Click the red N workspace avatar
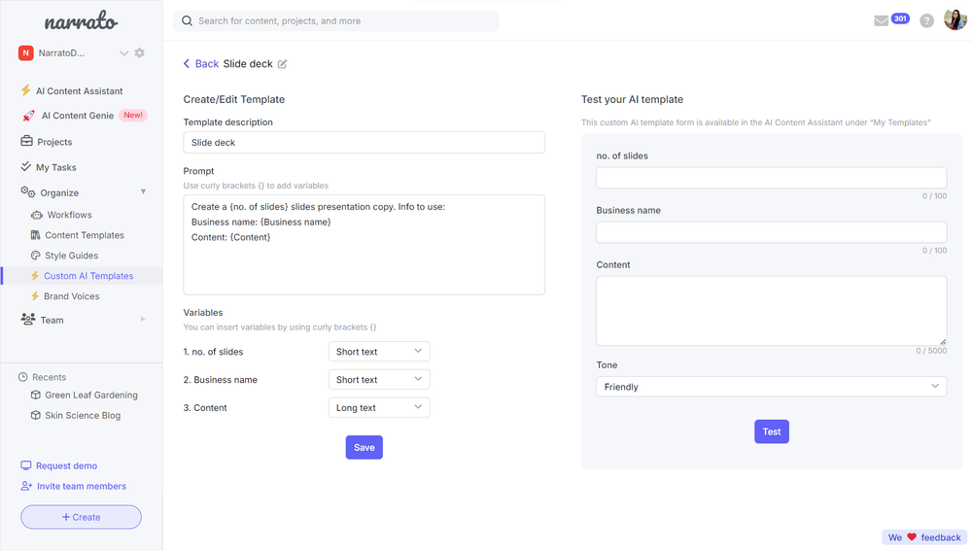The image size is (972, 550). [25, 52]
